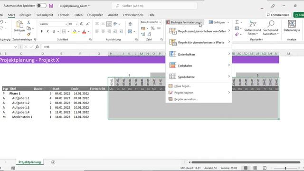The image size is (304, 171).
Task: Click the save disk icon
Action: (51, 6)
